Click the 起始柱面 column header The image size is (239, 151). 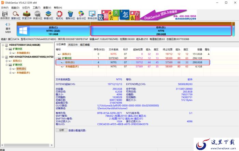point(138,50)
